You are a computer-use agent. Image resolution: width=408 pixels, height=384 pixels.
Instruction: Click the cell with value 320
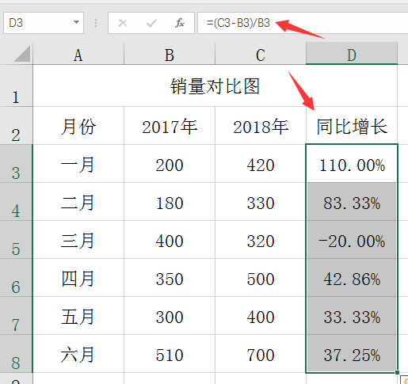(x=261, y=239)
